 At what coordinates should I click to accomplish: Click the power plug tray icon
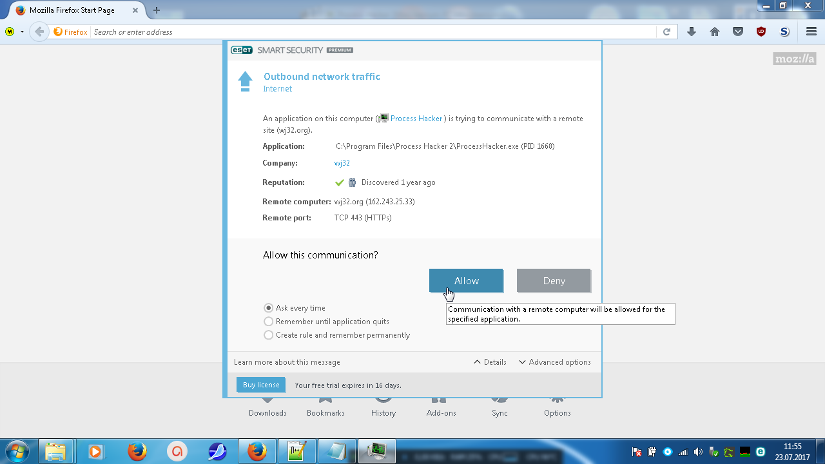click(652, 452)
